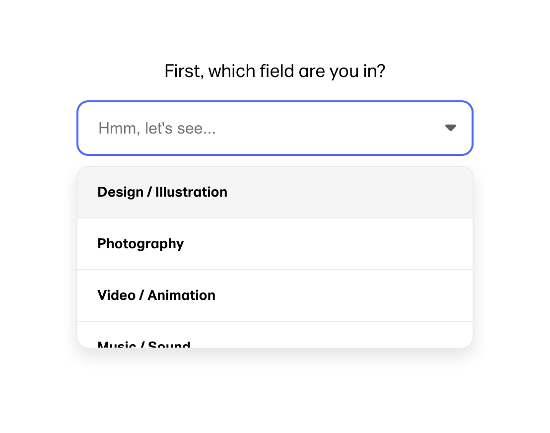Click the 'First, which field are you in?' heading
Screen dimensions: 550x433
(275, 71)
